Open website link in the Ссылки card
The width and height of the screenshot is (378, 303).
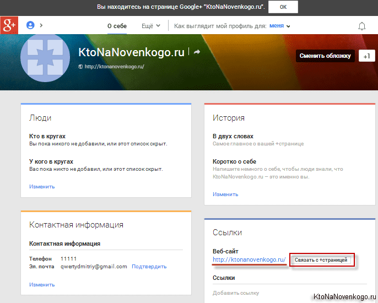[249, 259]
